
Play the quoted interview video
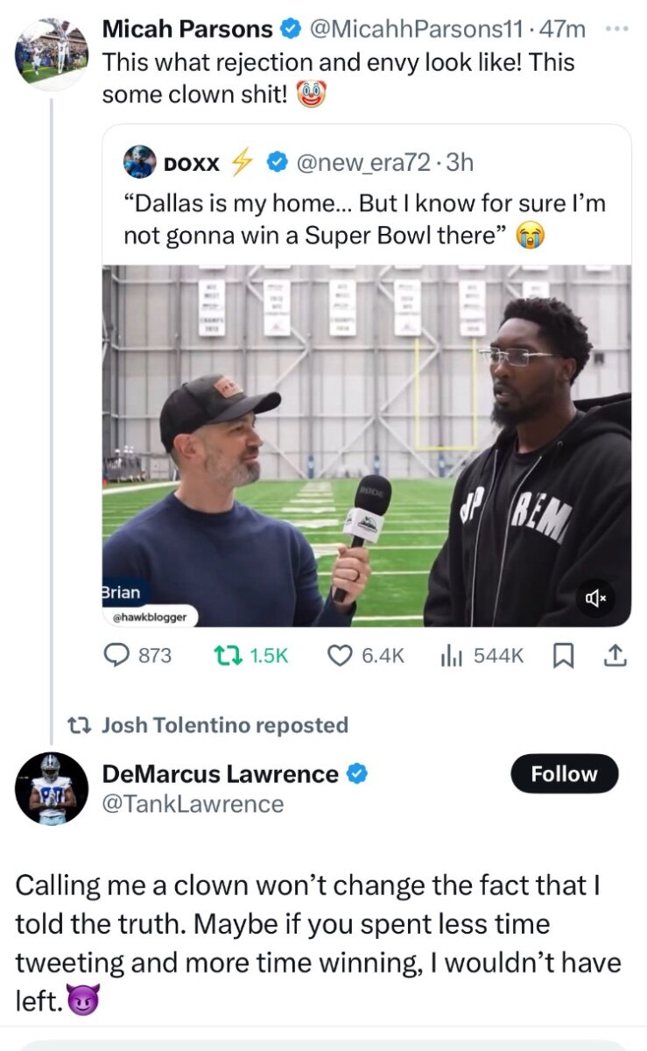pyautogui.click(x=366, y=445)
